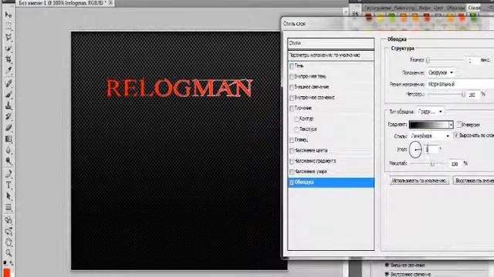Screen dimensions: 494x277
Task: Select the Eyedropper tool
Action: pyautogui.click(x=8, y=71)
